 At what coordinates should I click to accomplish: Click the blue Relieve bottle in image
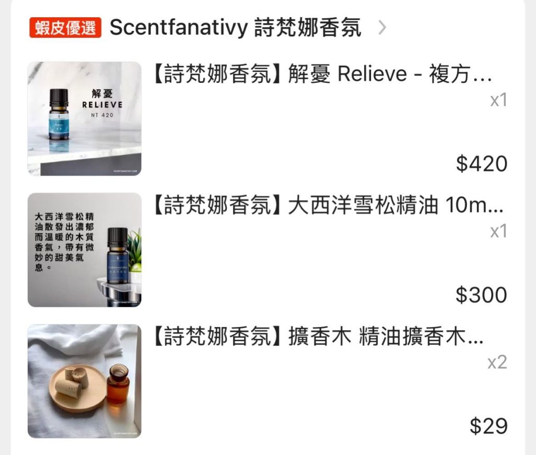pyautogui.click(x=59, y=115)
